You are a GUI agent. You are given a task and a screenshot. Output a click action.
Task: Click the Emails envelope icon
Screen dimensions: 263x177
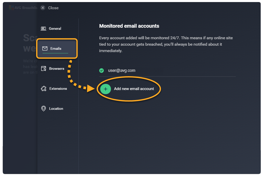coord(45,48)
